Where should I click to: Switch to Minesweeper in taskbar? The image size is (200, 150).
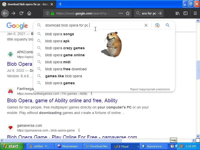(x=68, y=146)
